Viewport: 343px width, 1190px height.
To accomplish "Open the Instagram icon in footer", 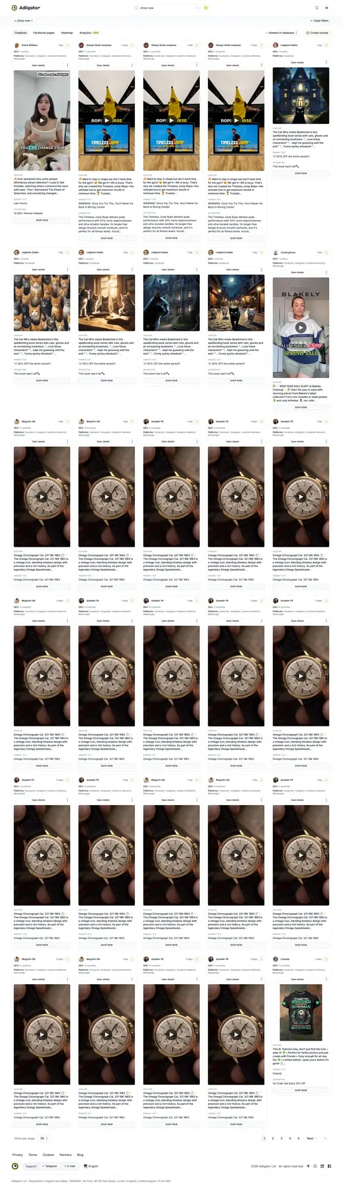I will point(315,1166).
